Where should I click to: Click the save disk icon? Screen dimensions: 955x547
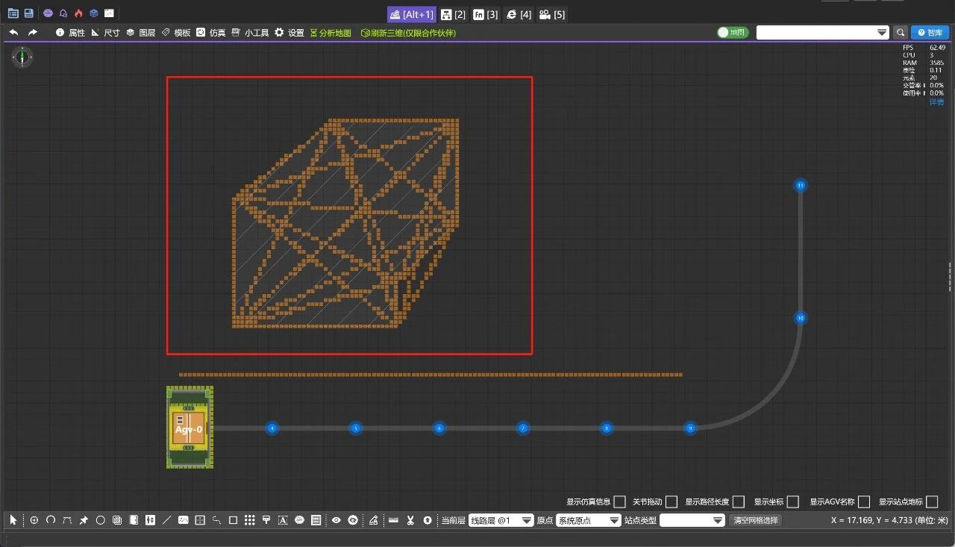tap(28, 13)
